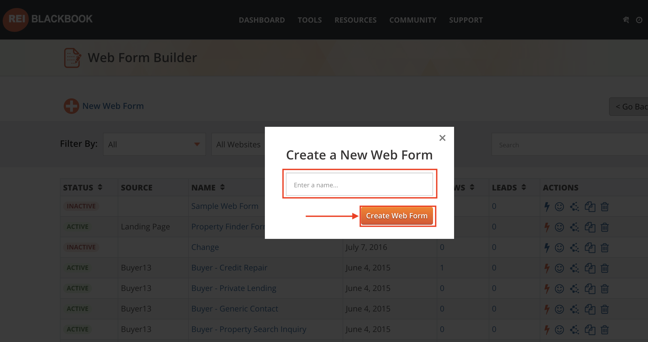Click the New Web Form link
Screen dimensions: 648x342
[113, 106]
